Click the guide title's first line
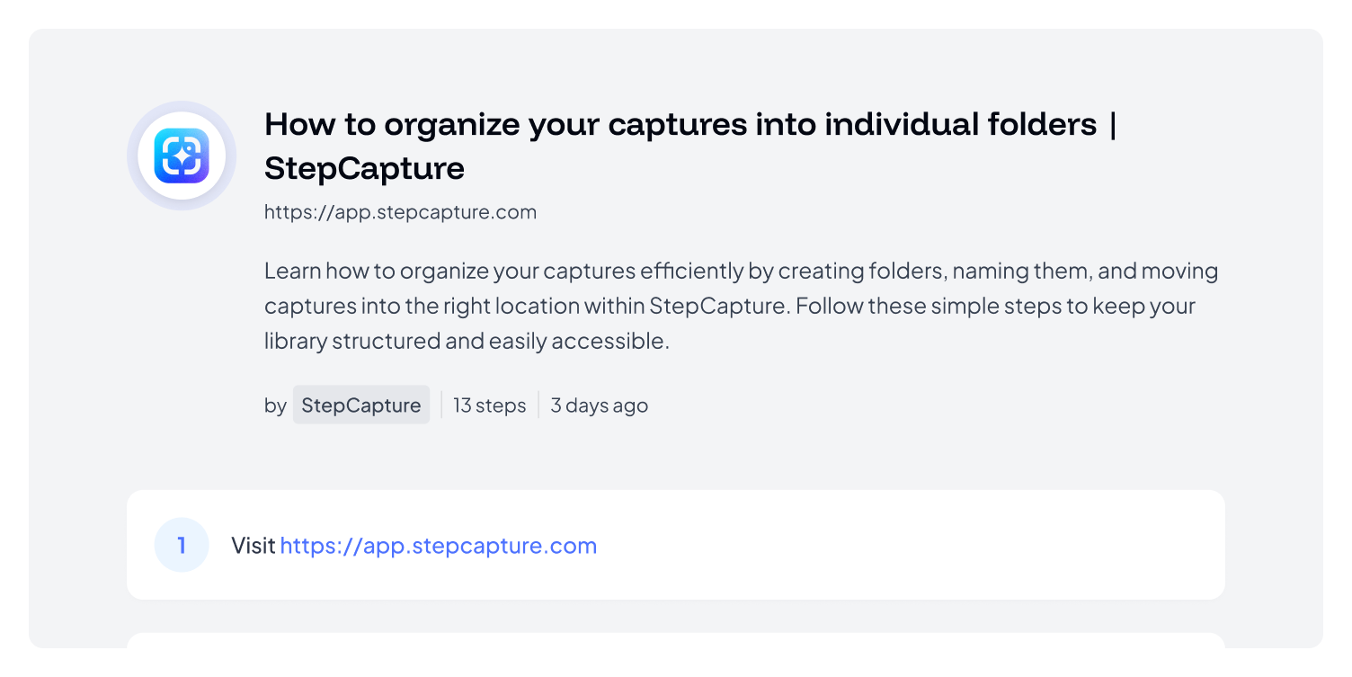The width and height of the screenshot is (1352, 677). [690, 124]
